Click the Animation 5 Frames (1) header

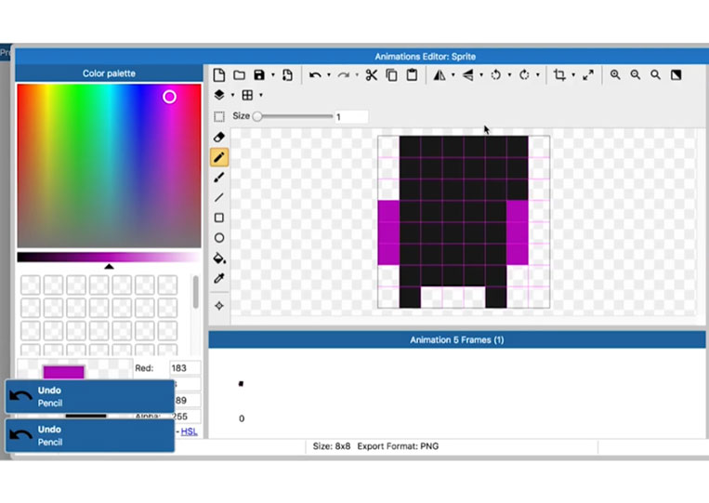point(456,339)
